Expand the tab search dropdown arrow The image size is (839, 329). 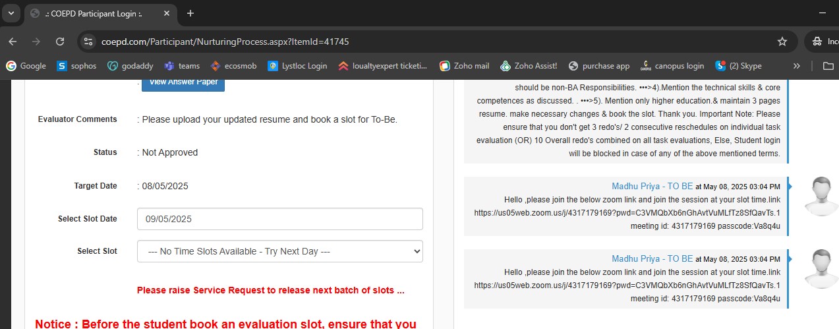click(x=11, y=13)
